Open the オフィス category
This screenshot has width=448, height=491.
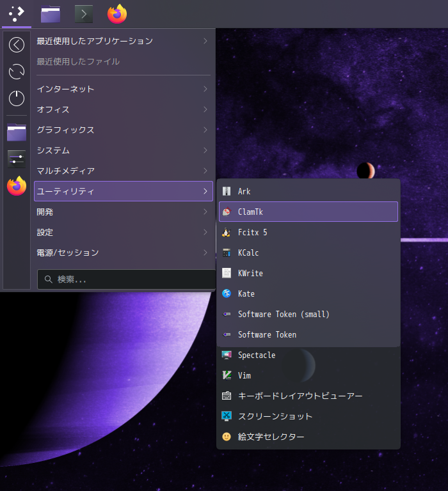pyautogui.click(x=124, y=109)
